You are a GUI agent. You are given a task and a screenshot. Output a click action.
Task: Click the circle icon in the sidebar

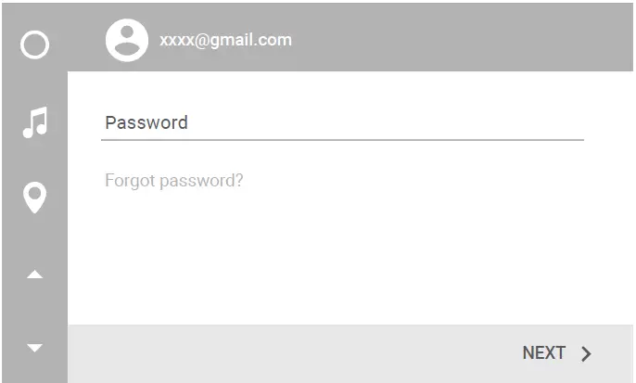coord(34,45)
